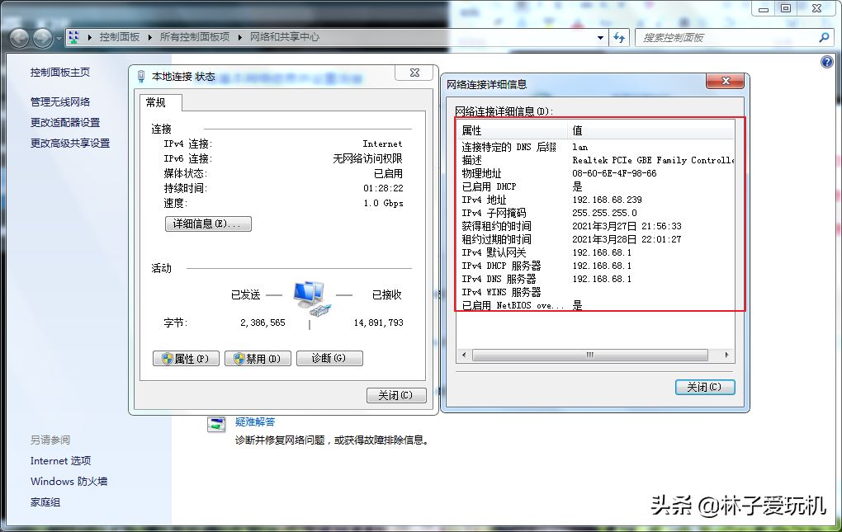
Task: Click the search magnifier icon
Action: [823, 37]
